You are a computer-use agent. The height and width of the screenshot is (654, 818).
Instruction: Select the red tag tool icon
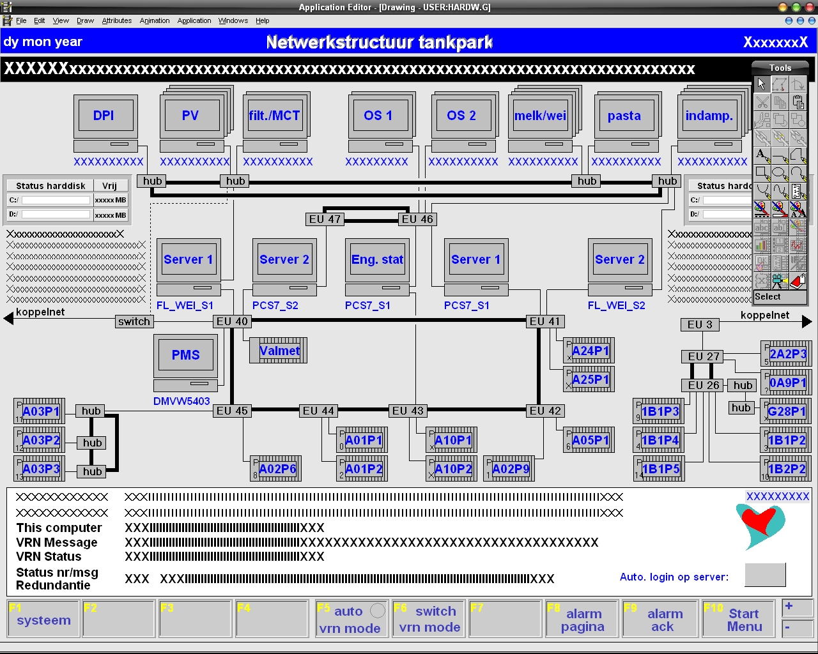tap(798, 280)
